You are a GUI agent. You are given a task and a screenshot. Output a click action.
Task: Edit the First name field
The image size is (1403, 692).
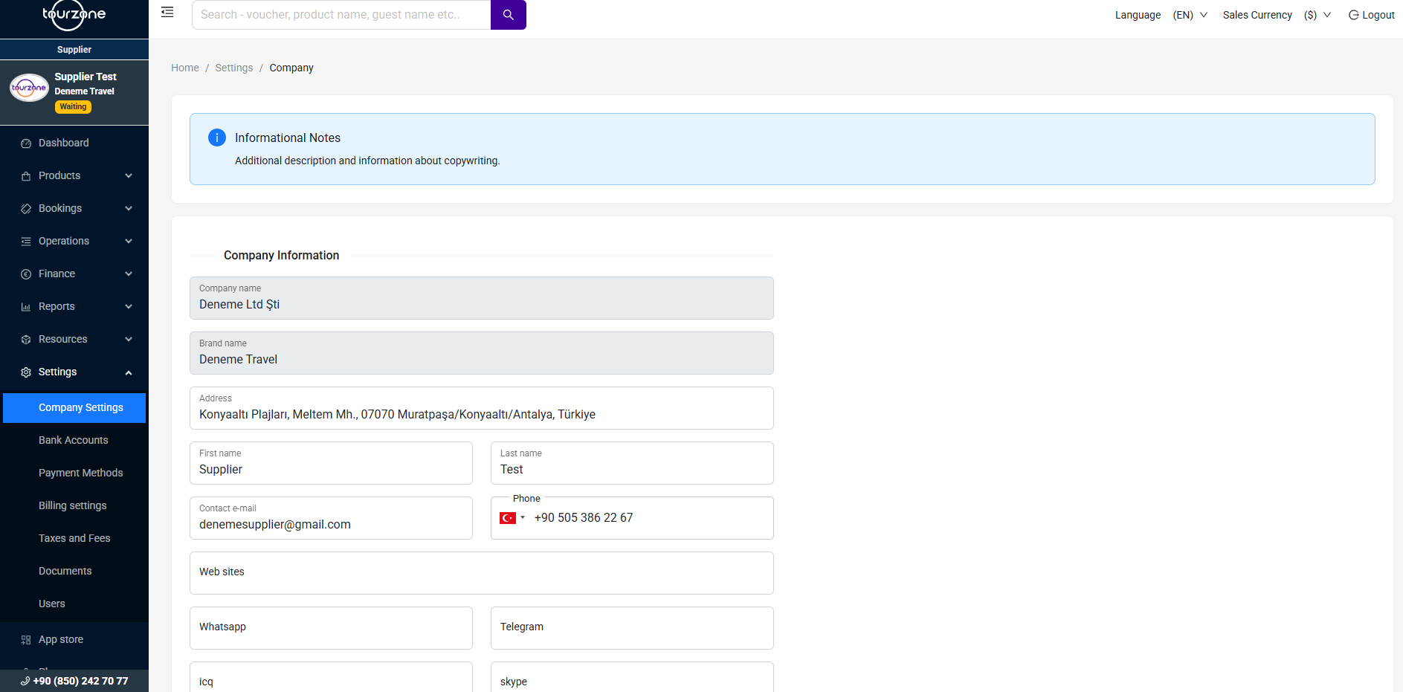(331, 463)
